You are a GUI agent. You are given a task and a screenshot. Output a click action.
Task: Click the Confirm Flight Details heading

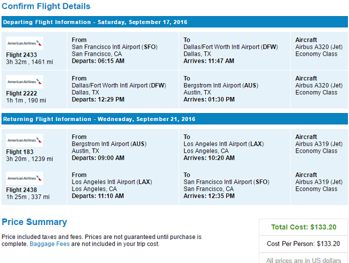[x=46, y=6]
